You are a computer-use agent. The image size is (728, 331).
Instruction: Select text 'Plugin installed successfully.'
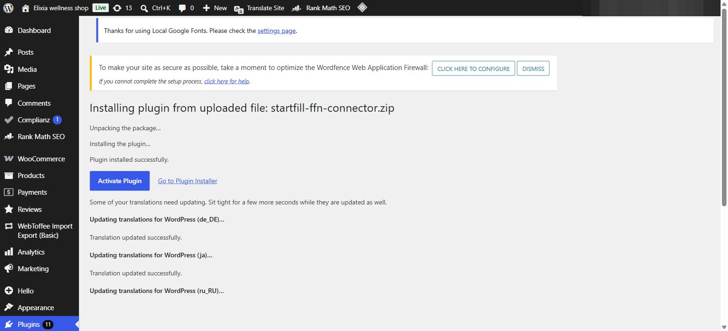[x=129, y=159]
